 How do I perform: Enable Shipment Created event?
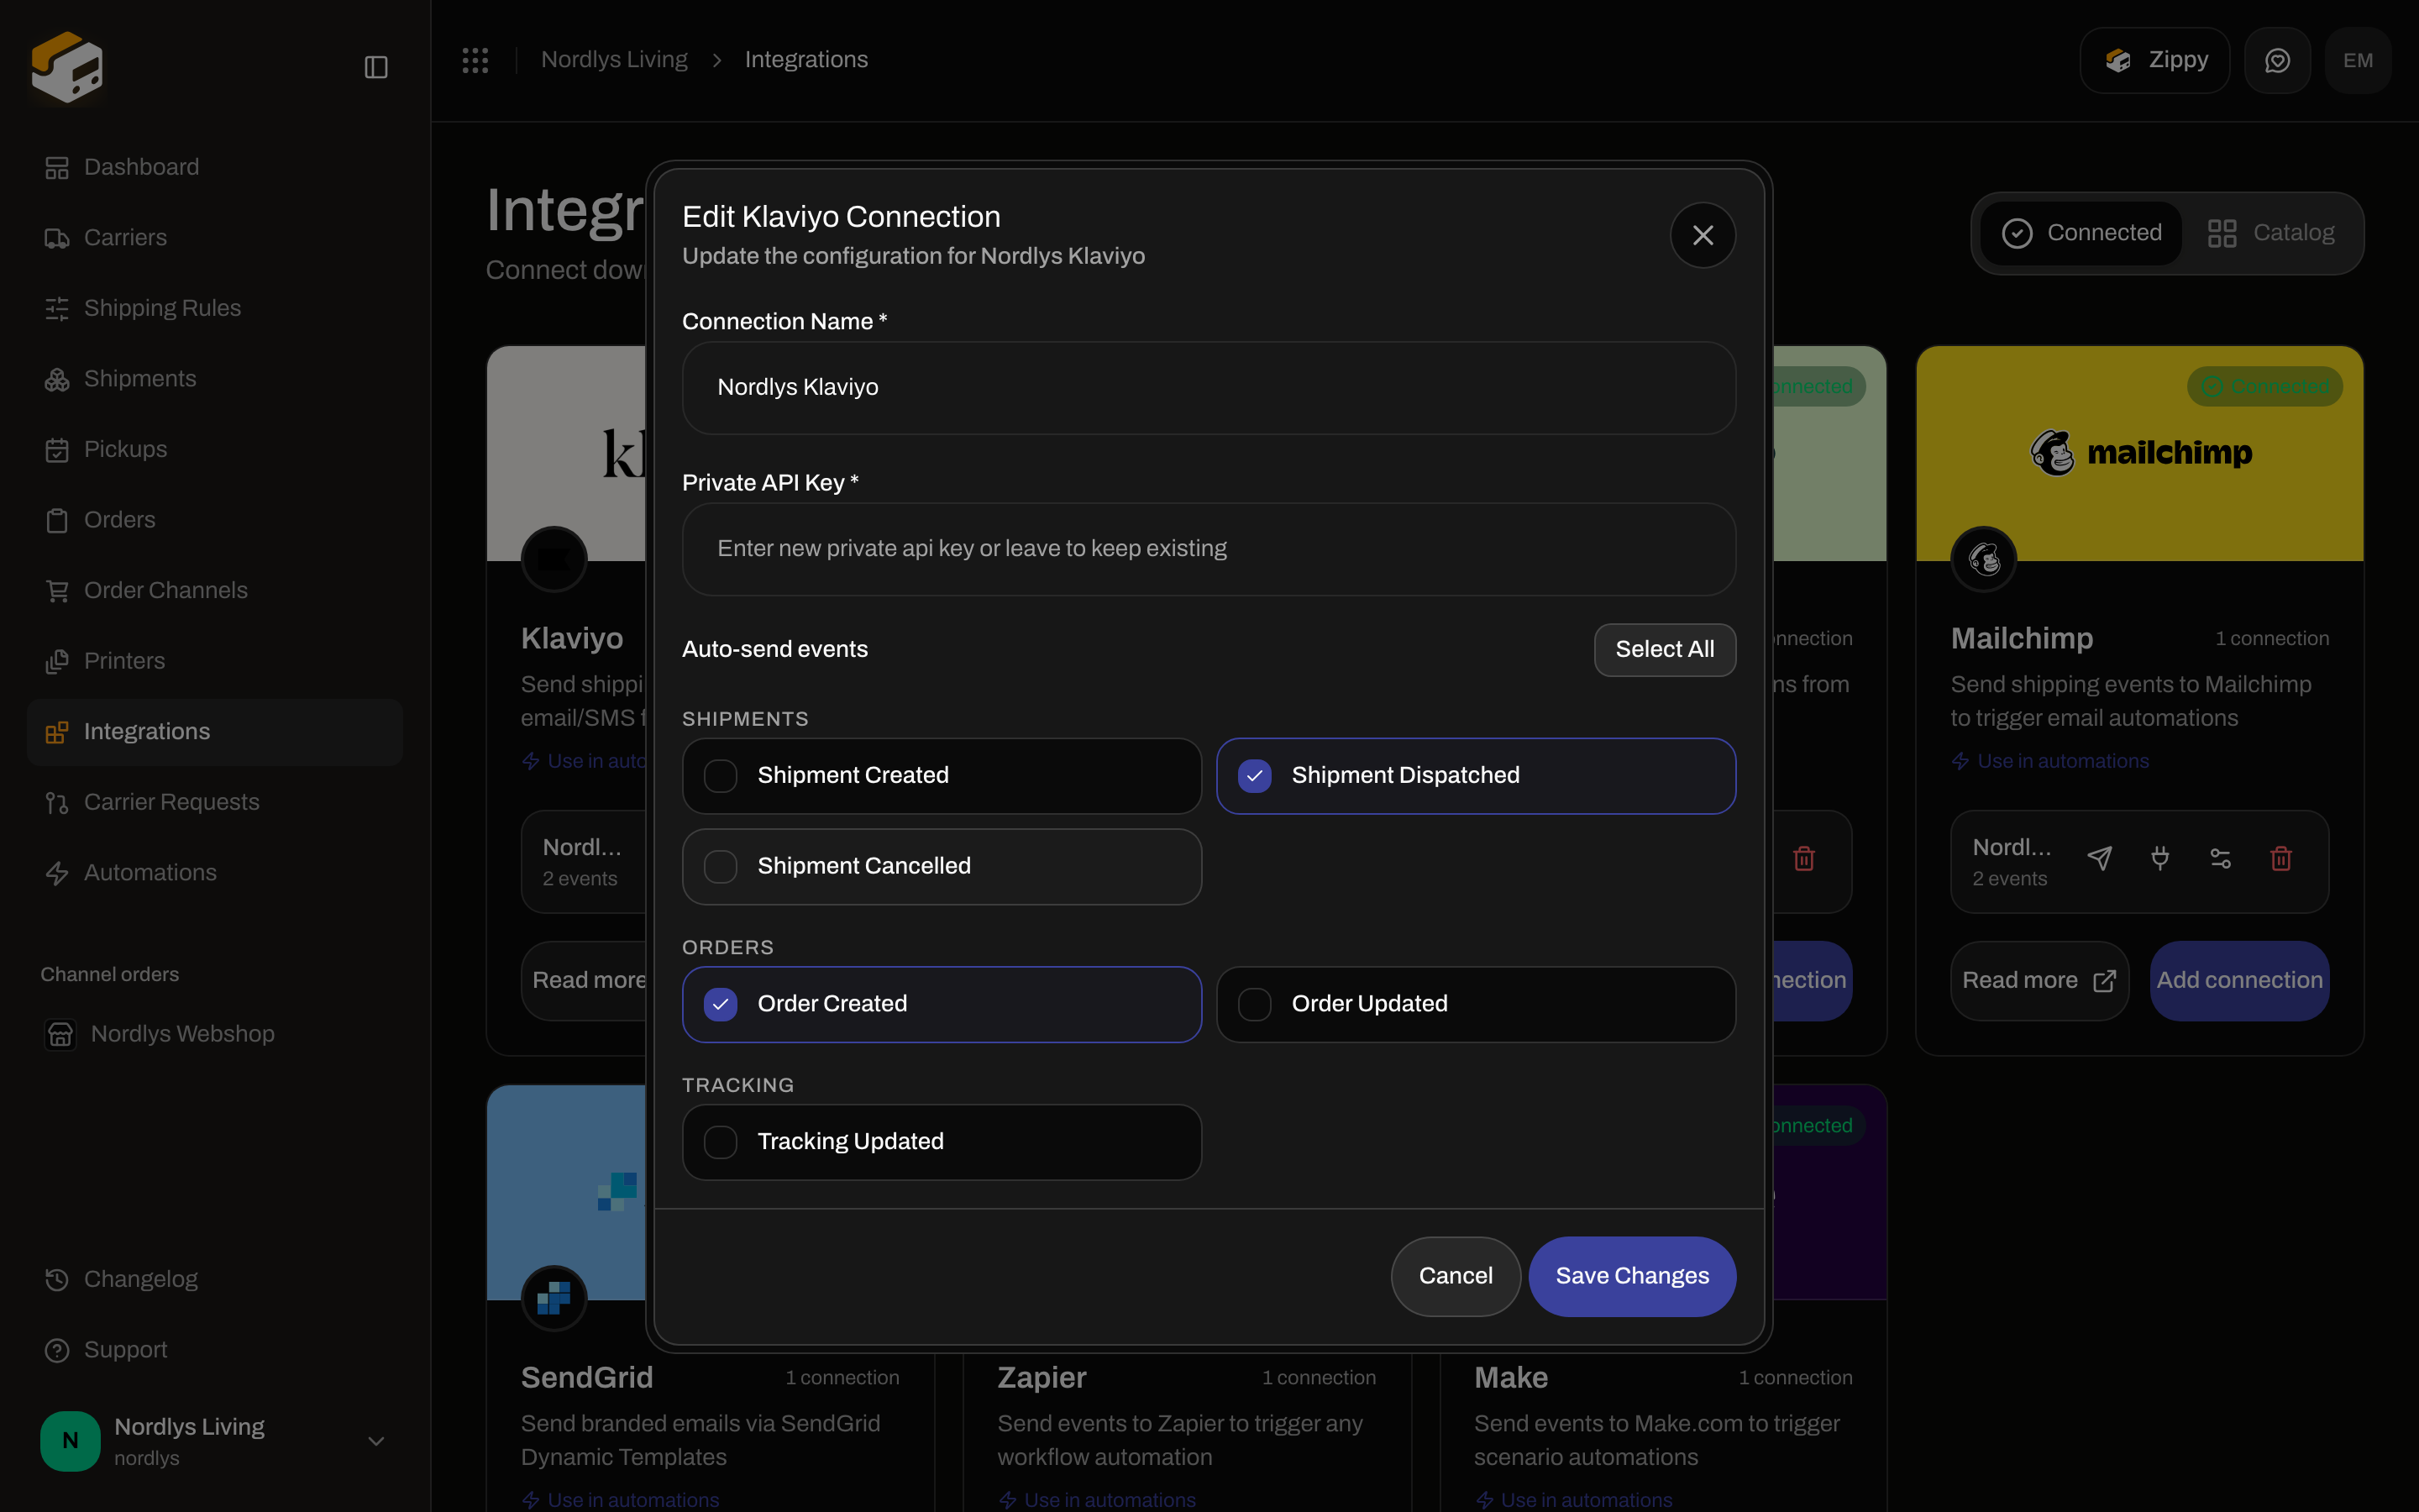pyautogui.click(x=942, y=776)
